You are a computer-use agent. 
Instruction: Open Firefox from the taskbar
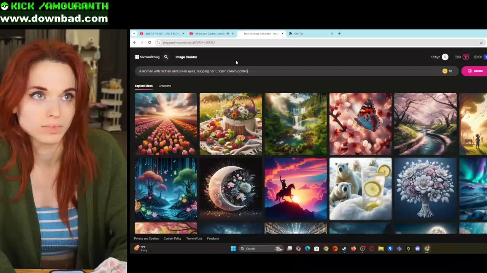(x=353, y=249)
